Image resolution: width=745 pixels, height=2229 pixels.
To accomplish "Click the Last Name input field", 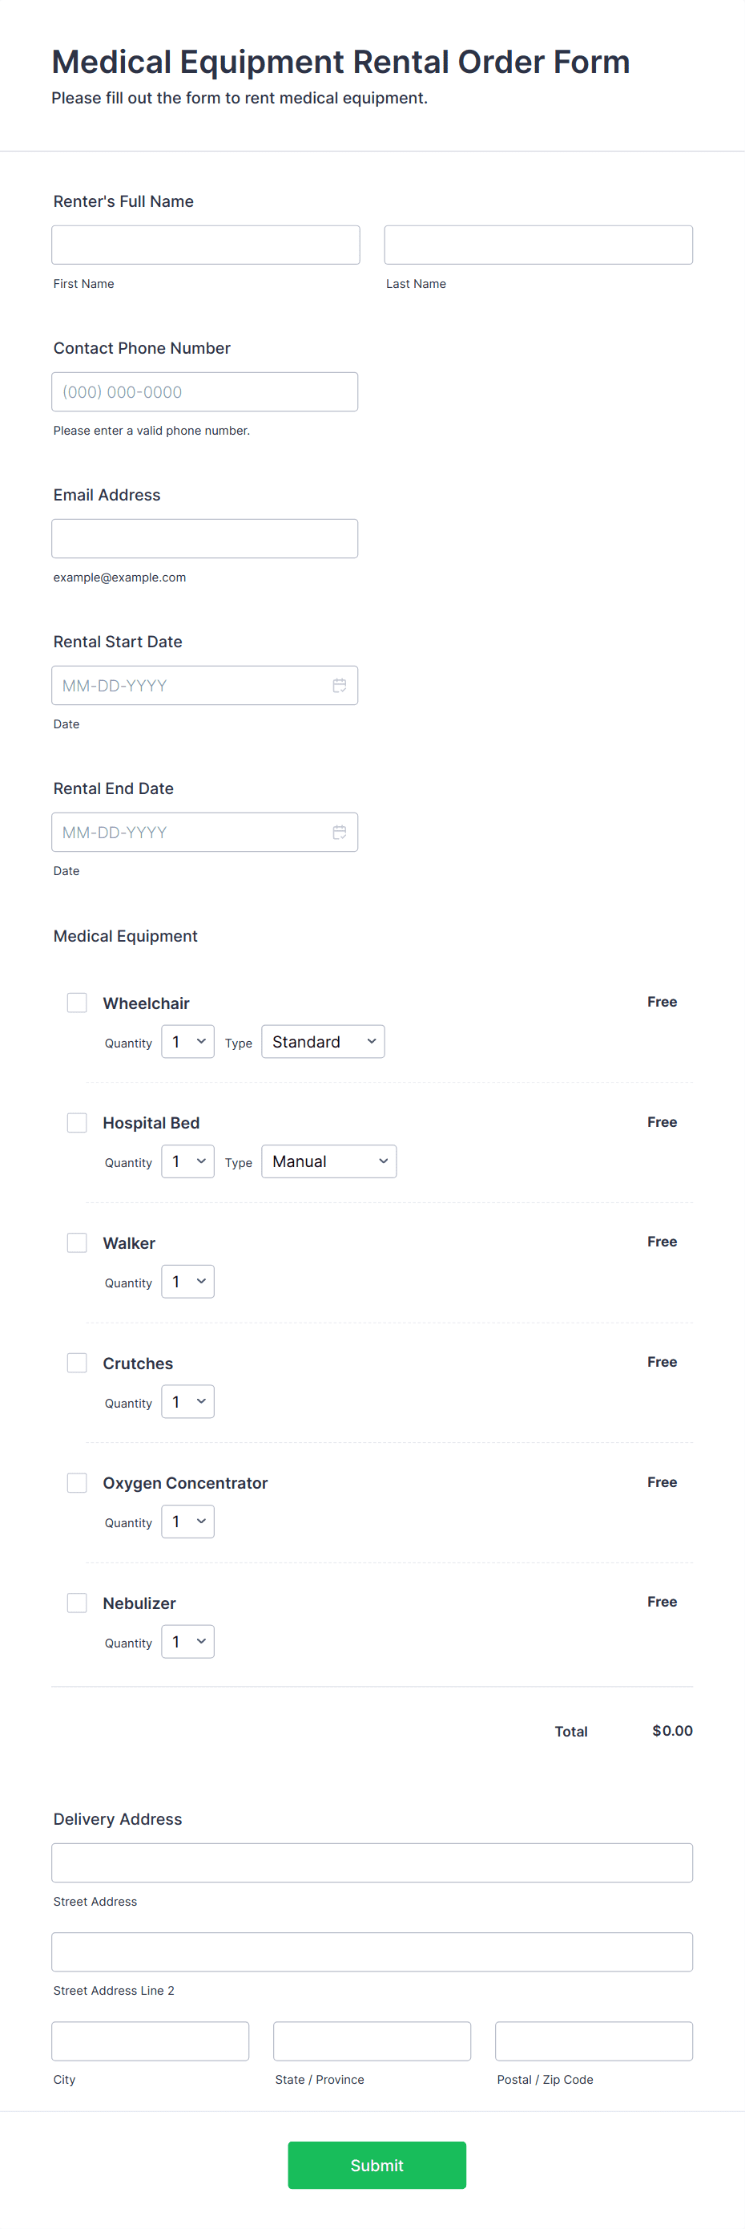I will (x=538, y=245).
